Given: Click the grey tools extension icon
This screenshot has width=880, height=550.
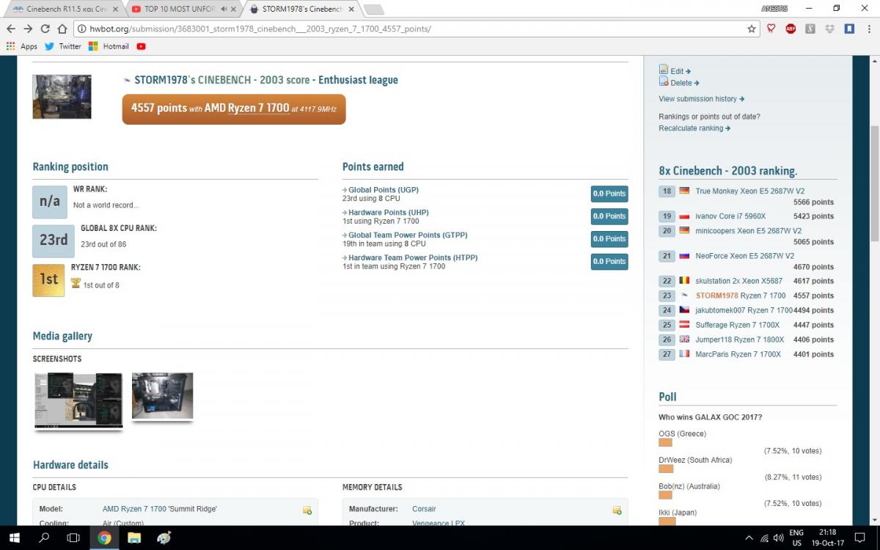Looking at the screenshot, I should (810, 29).
